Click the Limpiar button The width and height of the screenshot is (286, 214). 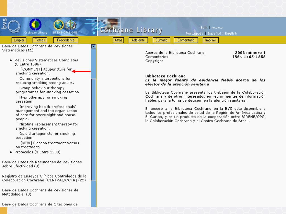pos(19,40)
